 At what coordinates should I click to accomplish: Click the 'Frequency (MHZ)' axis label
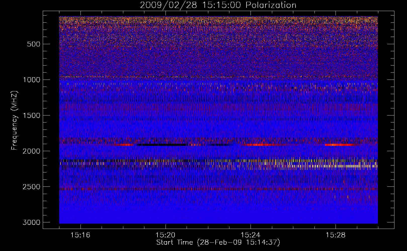coord(14,120)
